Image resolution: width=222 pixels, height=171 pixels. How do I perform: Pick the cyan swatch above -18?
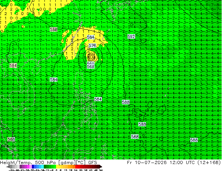point(42,166)
